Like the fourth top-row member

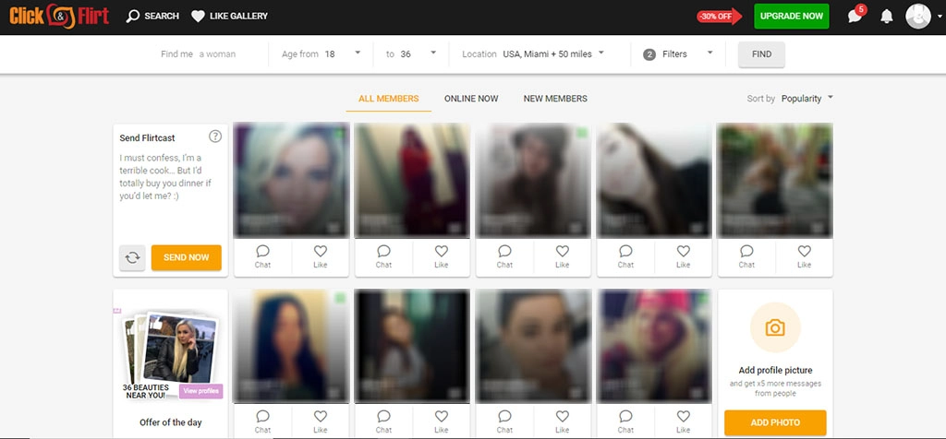[x=683, y=256]
